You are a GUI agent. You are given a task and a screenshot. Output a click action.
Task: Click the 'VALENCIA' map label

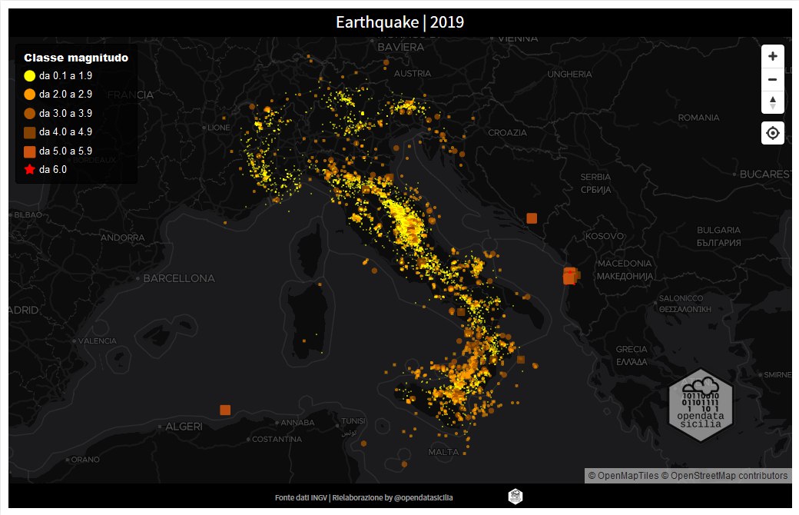98,341
